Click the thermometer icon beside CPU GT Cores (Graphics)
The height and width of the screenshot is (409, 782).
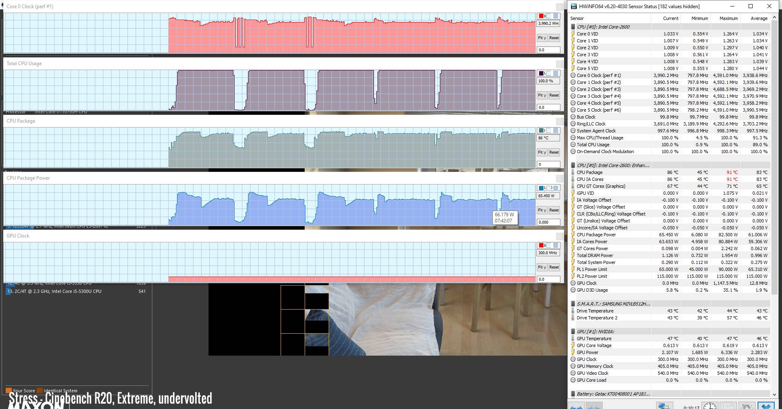pyautogui.click(x=573, y=186)
